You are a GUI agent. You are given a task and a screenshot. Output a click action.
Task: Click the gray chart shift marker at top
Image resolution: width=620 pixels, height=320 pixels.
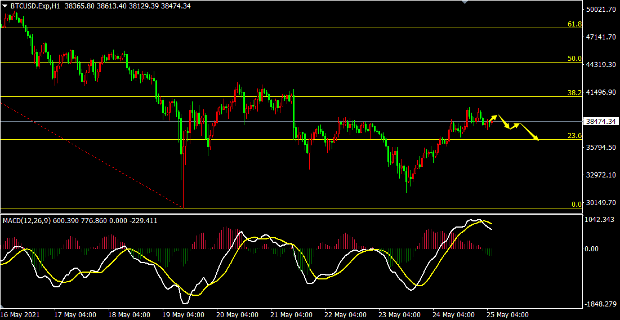pyautogui.click(x=464, y=2)
